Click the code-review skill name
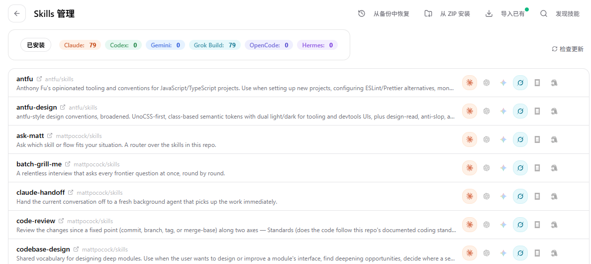591x264 pixels. [36, 221]
